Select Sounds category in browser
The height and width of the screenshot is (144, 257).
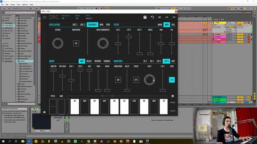click(x=7, y=18)
